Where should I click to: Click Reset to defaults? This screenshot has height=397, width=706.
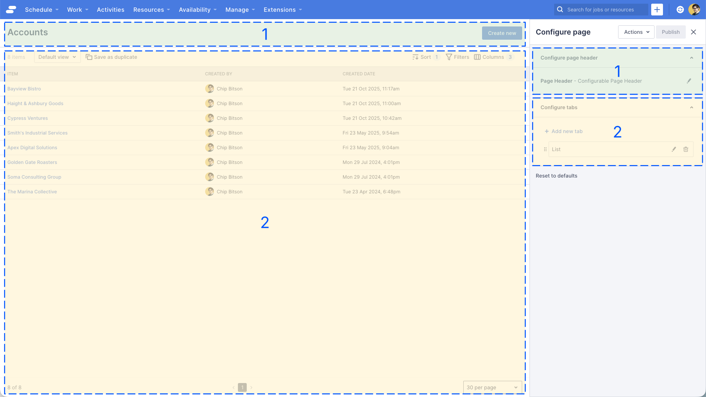pyautogui.click(x=556, y=176)
